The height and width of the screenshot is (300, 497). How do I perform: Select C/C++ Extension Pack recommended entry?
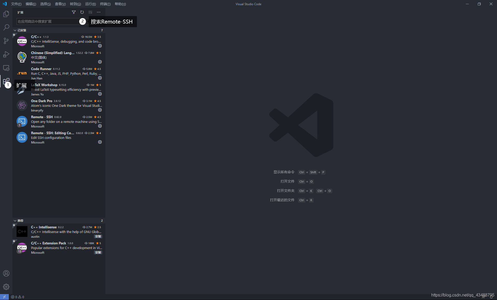coord(59,248)
